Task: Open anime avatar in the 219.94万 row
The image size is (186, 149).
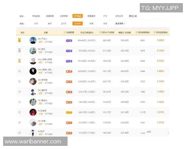Action: tap(33, 81)
